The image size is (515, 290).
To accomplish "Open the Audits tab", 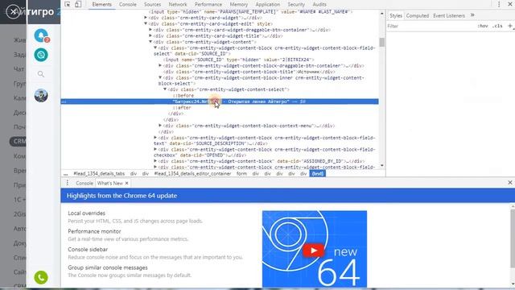I will coord(319,4).
